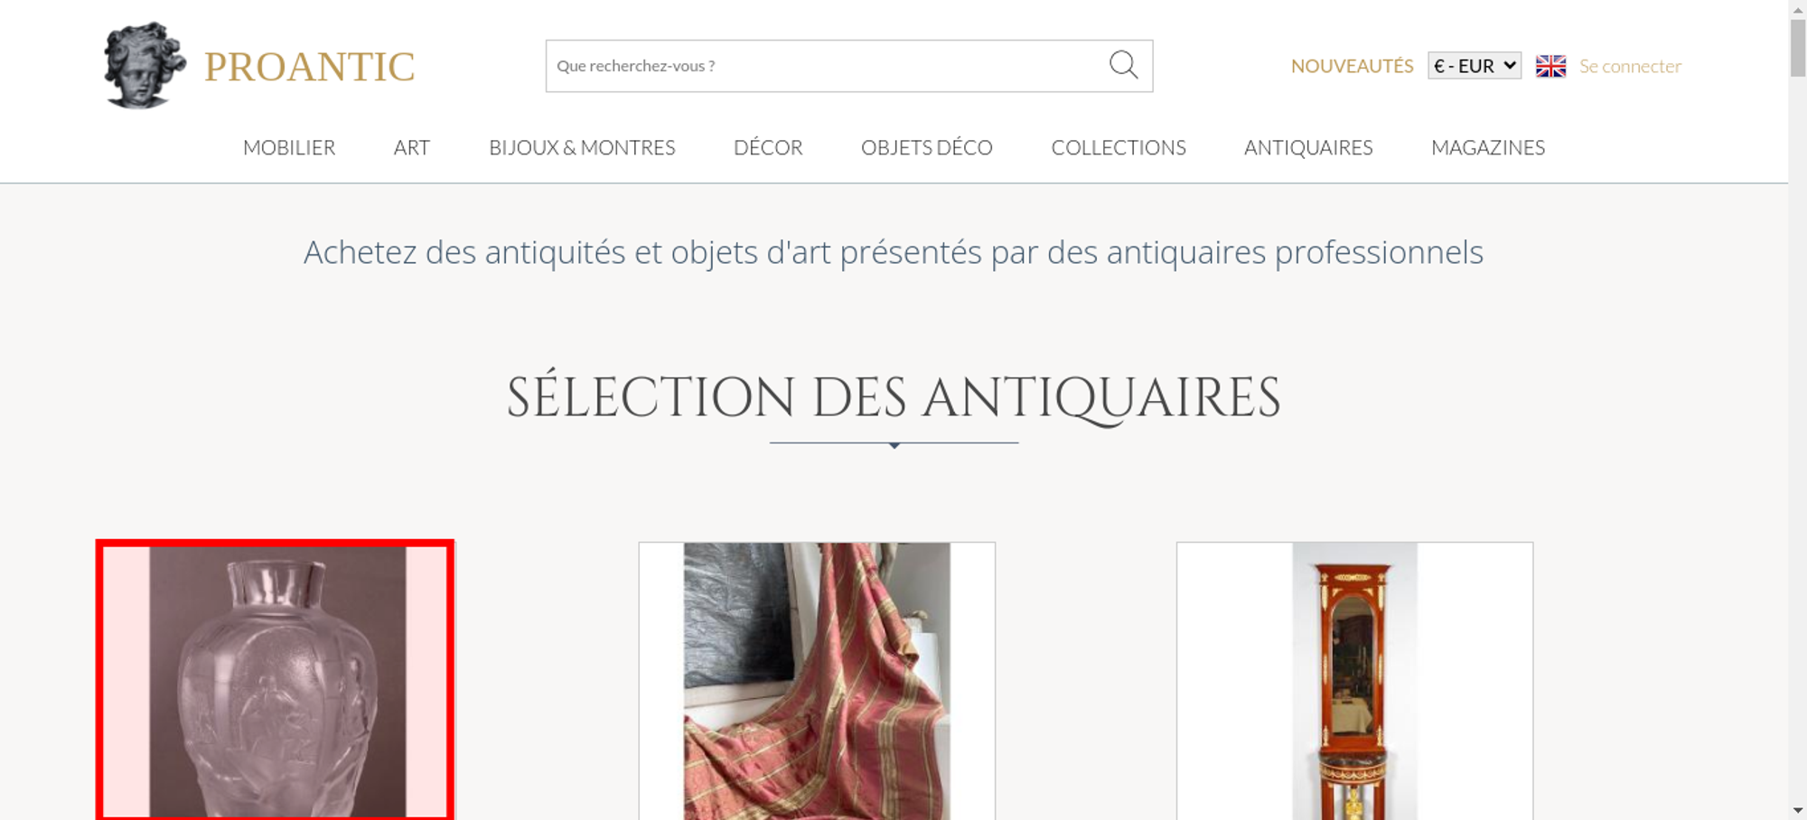Viewport: 1807px width, 820px height.
Task: Open the striped red fabric listing
Action: [817, 681]
